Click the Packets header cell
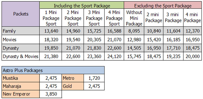The image size is (203, 99). 21,14
